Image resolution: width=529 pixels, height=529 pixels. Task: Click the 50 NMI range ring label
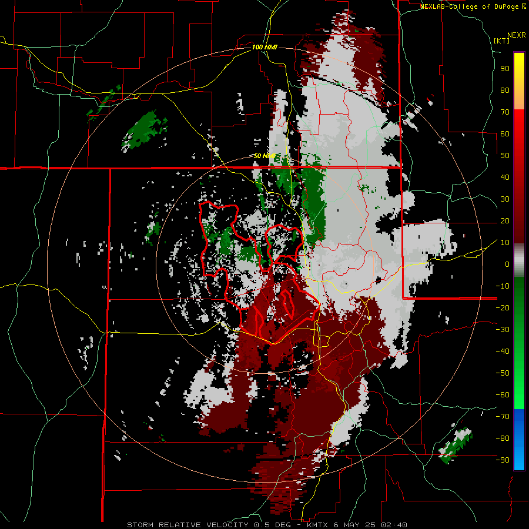point(265,156)
